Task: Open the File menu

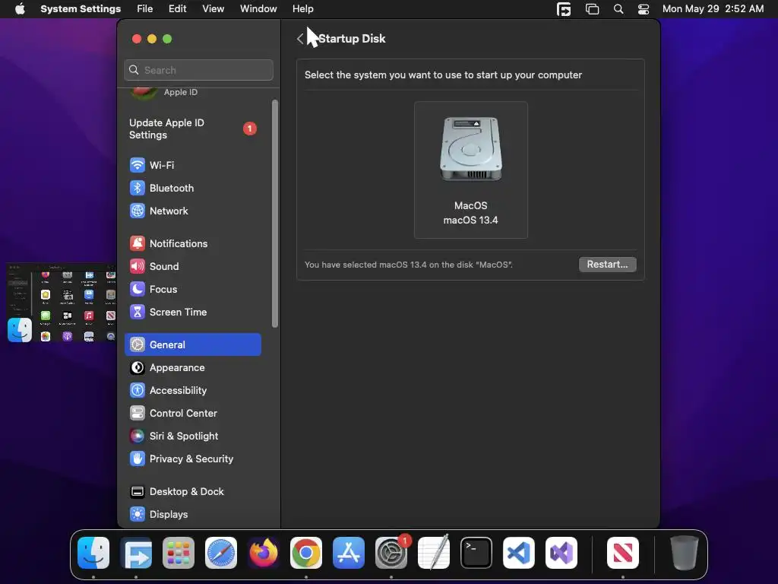Action: (x=145, y=9)
